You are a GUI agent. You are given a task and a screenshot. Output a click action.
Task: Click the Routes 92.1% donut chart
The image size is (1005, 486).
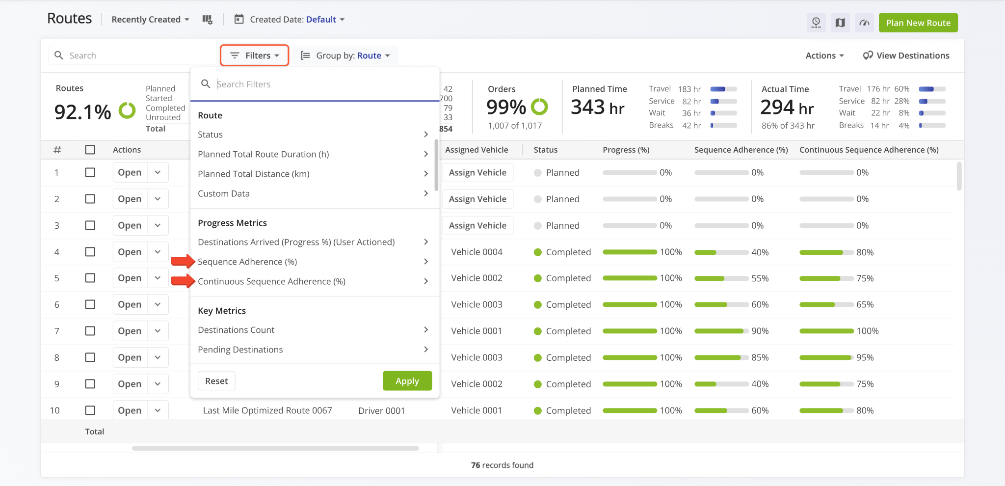point(127,110)
